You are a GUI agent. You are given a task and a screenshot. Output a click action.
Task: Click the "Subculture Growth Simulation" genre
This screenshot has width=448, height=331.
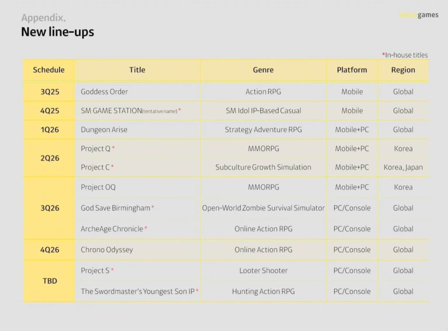[263, 167]
